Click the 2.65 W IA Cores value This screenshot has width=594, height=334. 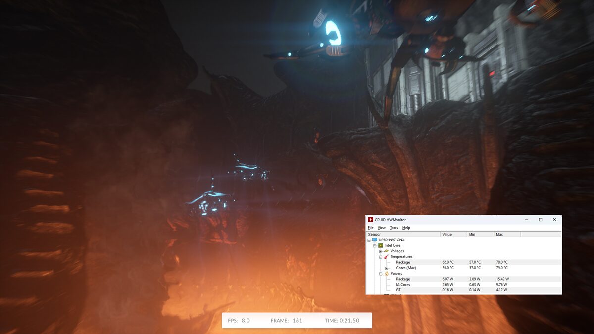tap(447, 285)
